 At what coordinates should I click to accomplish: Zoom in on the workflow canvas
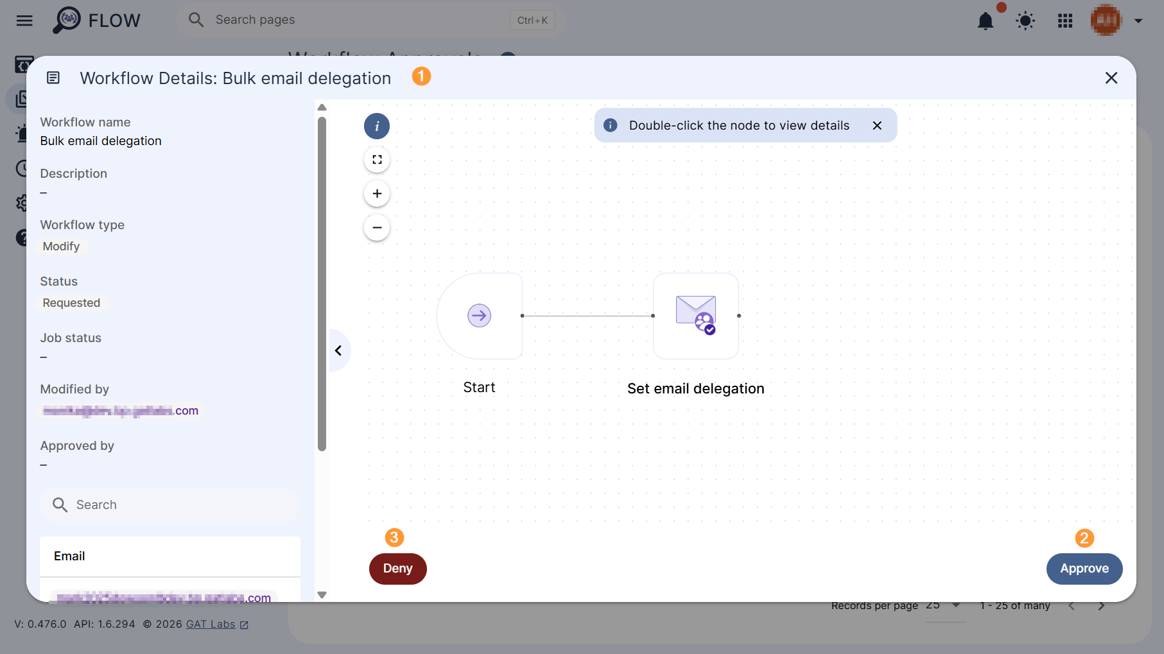point(377,193)
